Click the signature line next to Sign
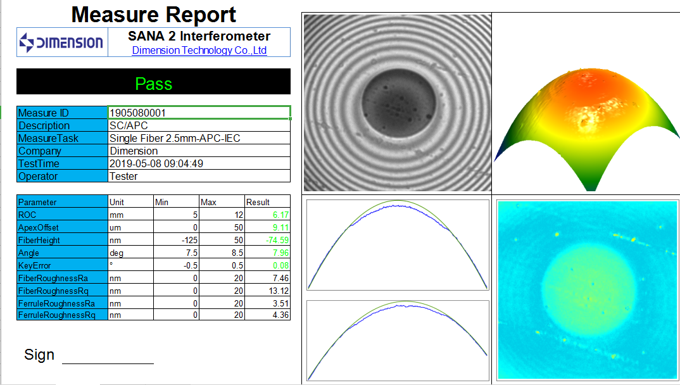The width and height of the screenshot is (680, 385). (x=108, y=363)
